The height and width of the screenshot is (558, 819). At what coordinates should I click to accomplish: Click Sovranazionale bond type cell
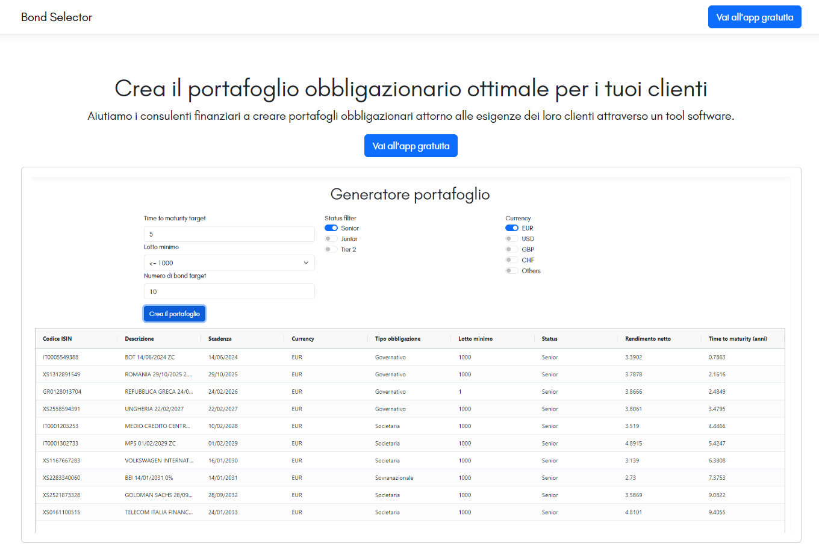(394, 478)
